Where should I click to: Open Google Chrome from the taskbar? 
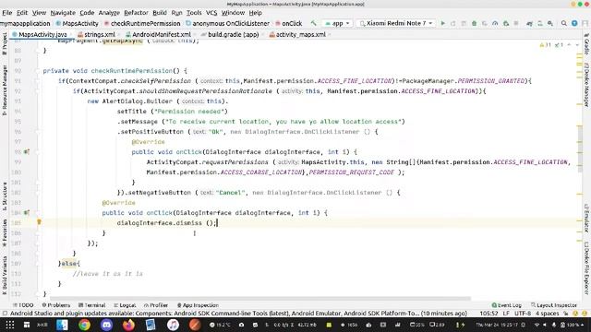click(x=84, y=325)
